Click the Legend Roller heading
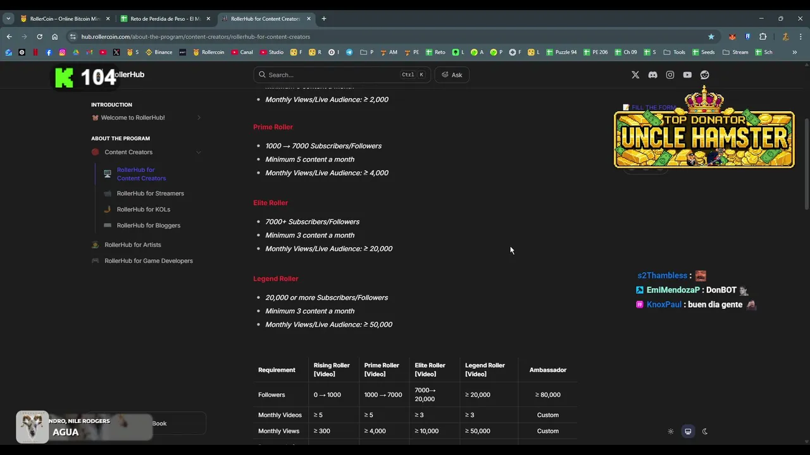Viewport: 810px width, 455px height. point(275,279)
